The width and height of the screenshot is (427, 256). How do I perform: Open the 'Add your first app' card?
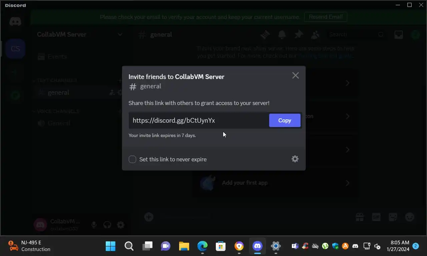[x=276, y=183]
